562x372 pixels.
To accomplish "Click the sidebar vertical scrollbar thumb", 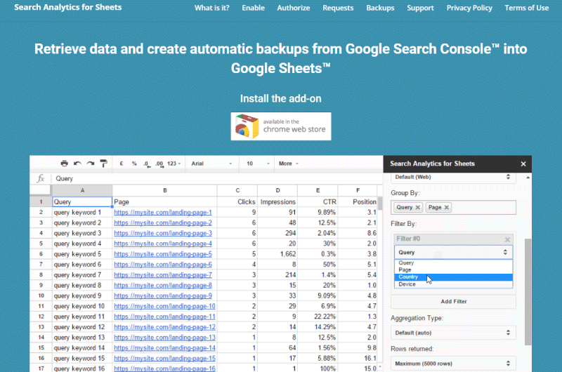I will [528, 292].
